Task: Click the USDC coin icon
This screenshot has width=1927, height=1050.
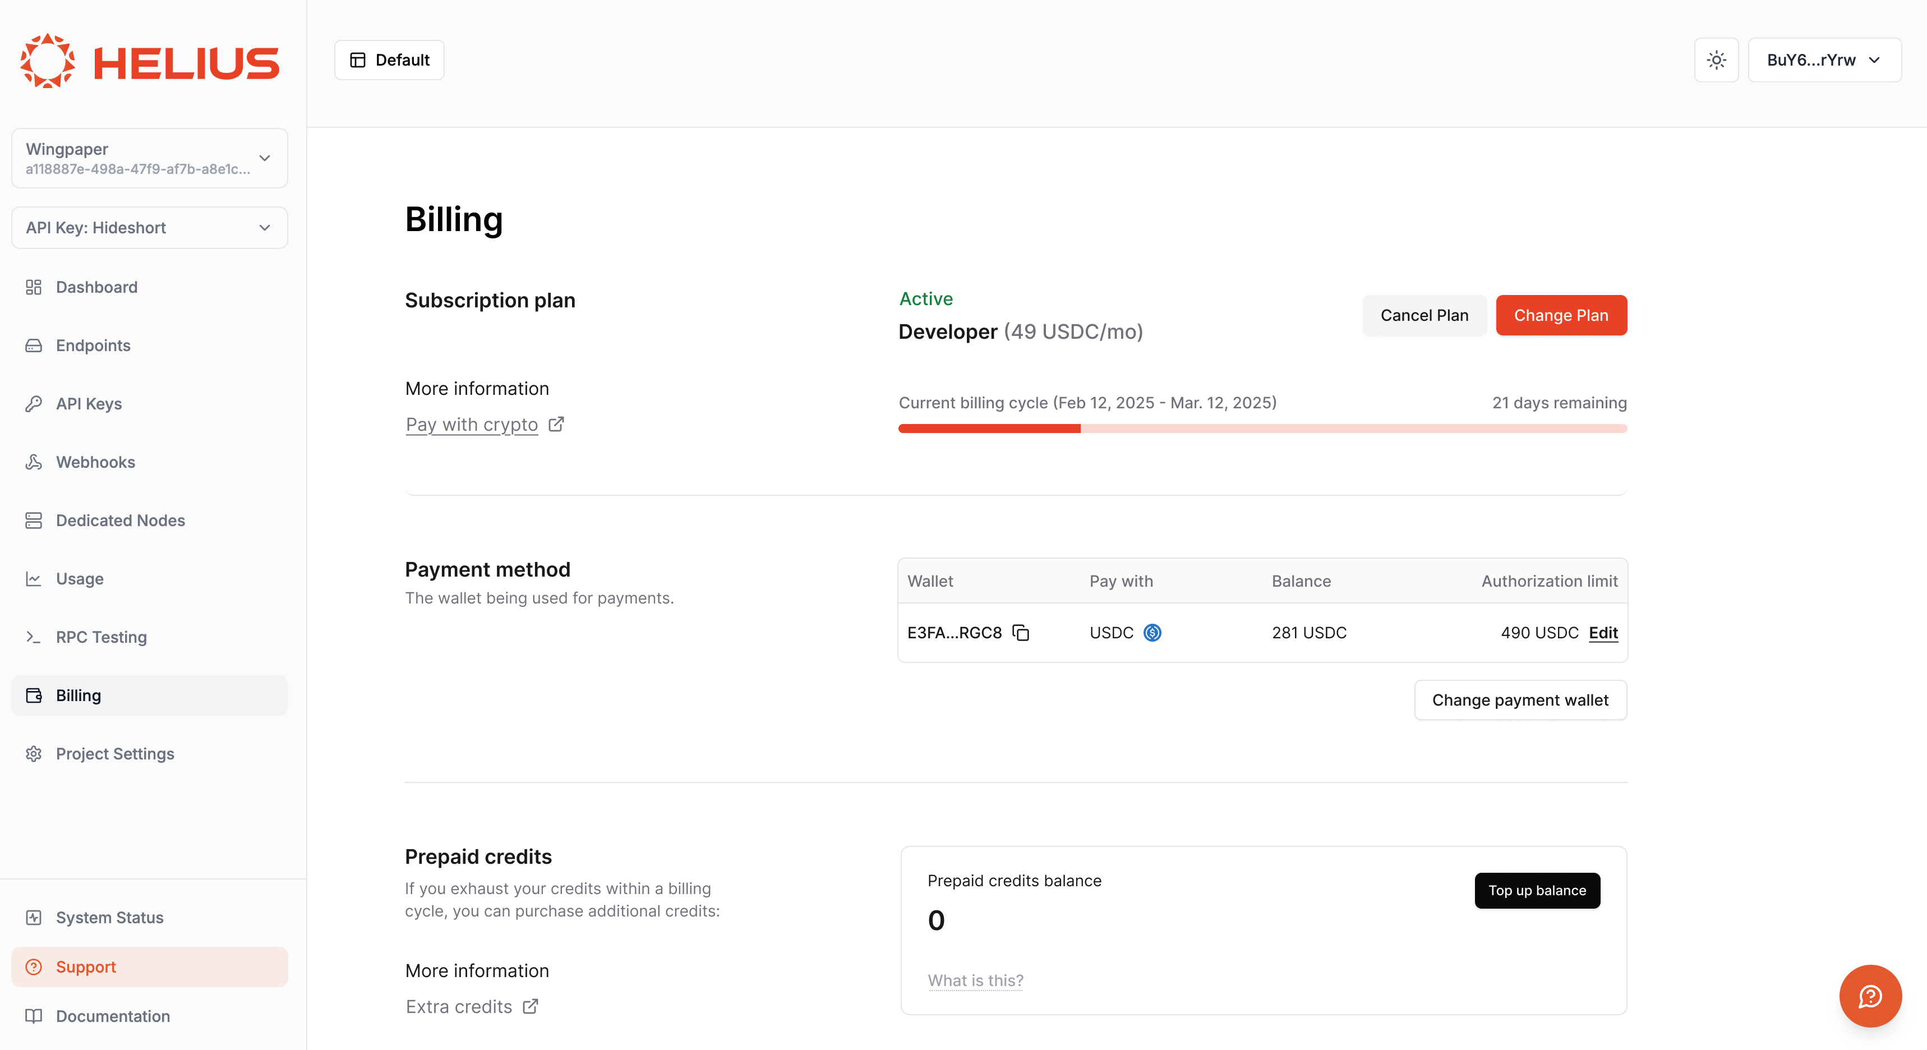Action: [x=1152, y=632]
